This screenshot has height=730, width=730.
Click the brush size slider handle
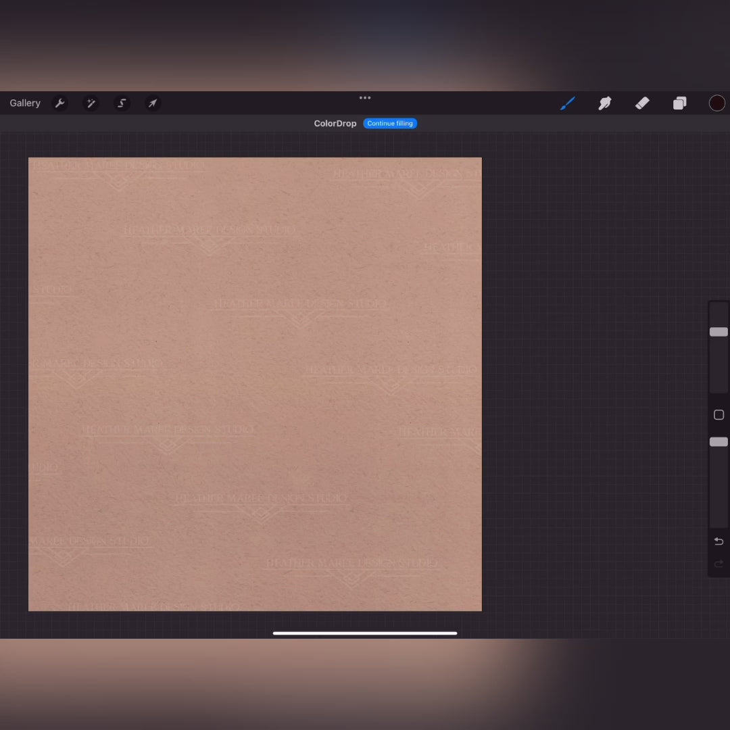point(719,332)
